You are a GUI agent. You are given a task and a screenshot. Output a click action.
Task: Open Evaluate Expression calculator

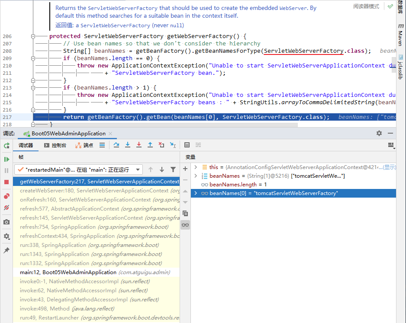pyautogui.click(x=187, y=145)
